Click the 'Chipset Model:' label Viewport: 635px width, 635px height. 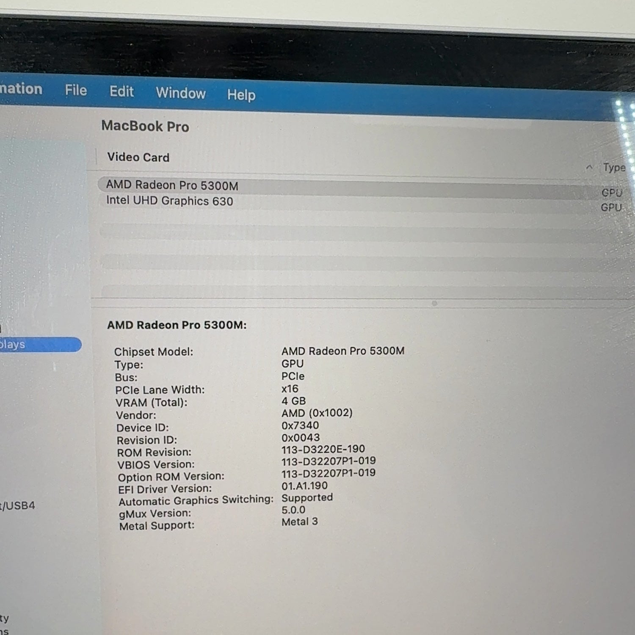[154, 352]
